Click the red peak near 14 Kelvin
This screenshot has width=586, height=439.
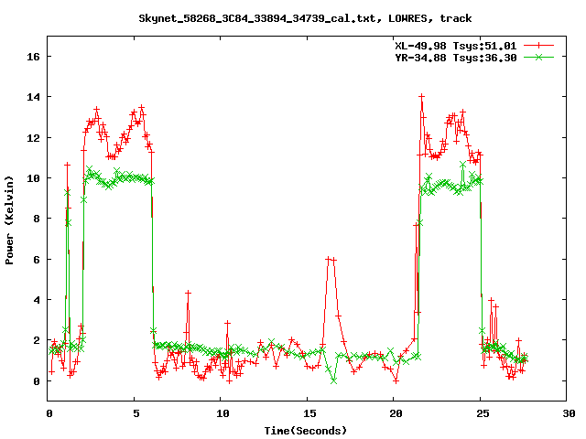tap(421, 97)
